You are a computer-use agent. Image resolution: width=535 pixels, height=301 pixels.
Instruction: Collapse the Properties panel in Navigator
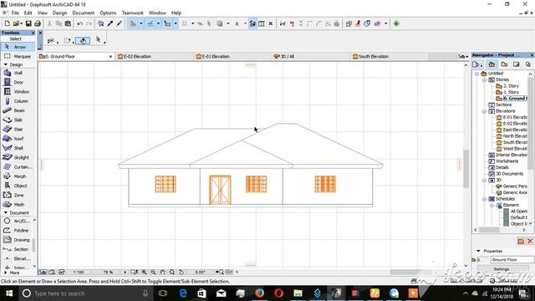pos(478,251)
